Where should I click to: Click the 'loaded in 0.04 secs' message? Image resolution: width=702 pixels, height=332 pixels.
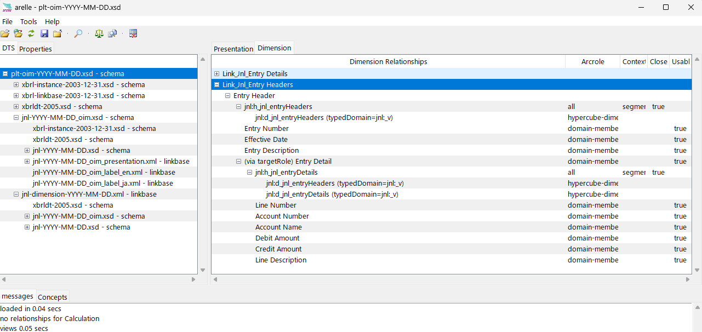(x=31, y=308)
